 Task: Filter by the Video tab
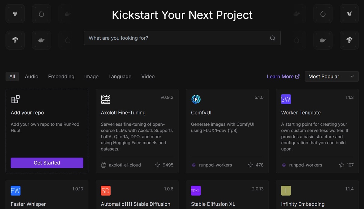[148, 77]
